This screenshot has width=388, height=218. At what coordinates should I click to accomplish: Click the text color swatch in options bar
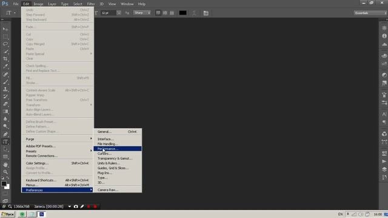pyautogui.click(x=183, y=13)
